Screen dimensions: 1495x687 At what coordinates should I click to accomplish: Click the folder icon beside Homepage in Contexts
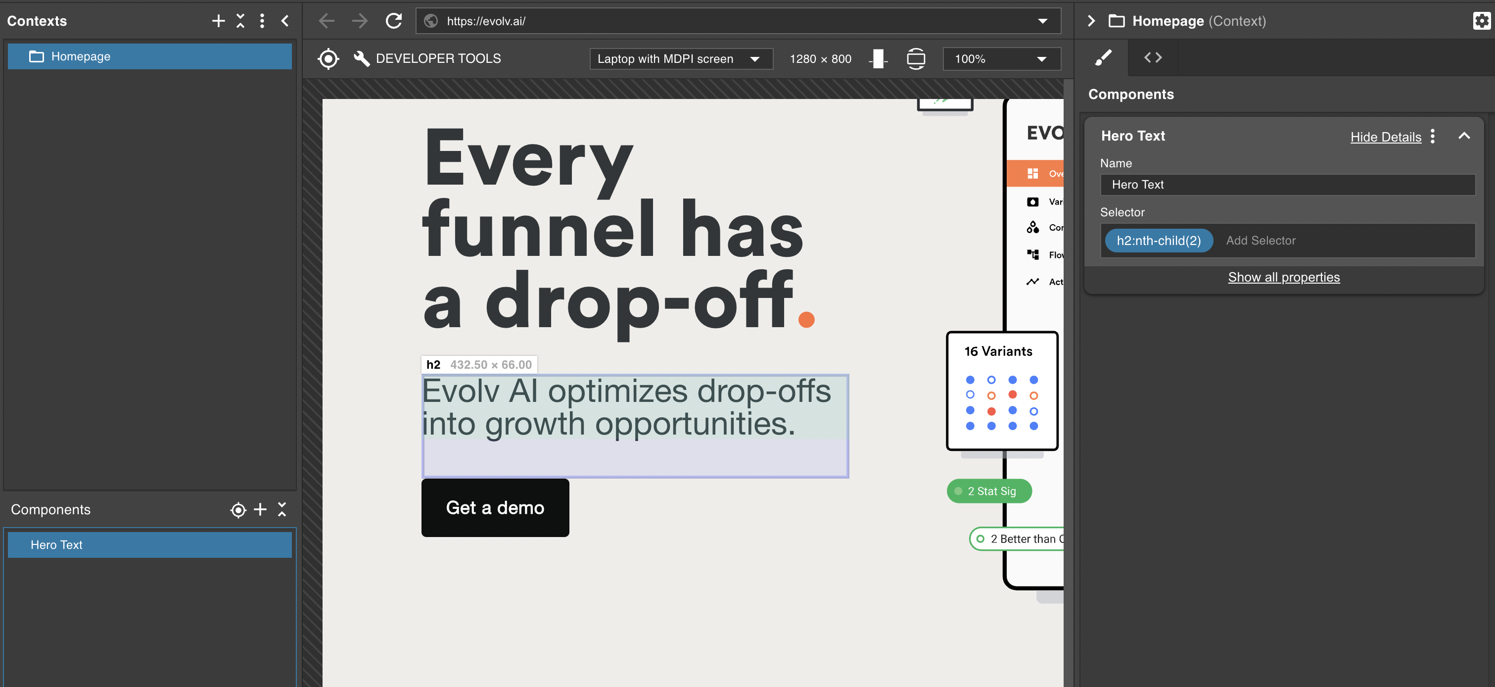(x=37, y=56)
